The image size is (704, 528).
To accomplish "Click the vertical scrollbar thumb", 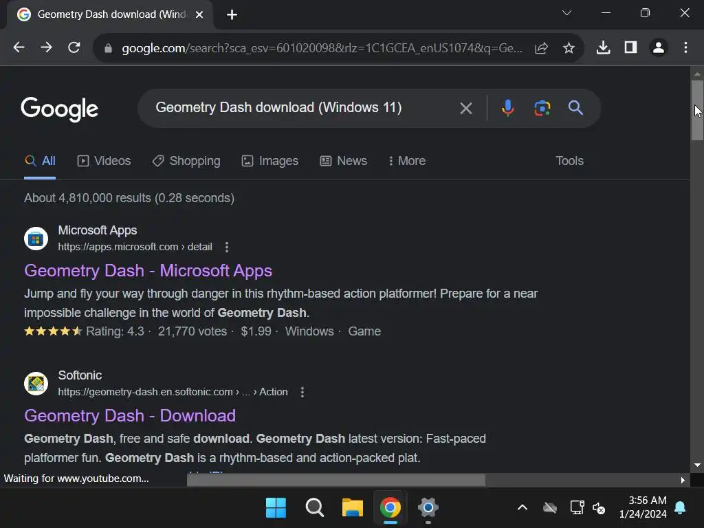I will 697,111.
